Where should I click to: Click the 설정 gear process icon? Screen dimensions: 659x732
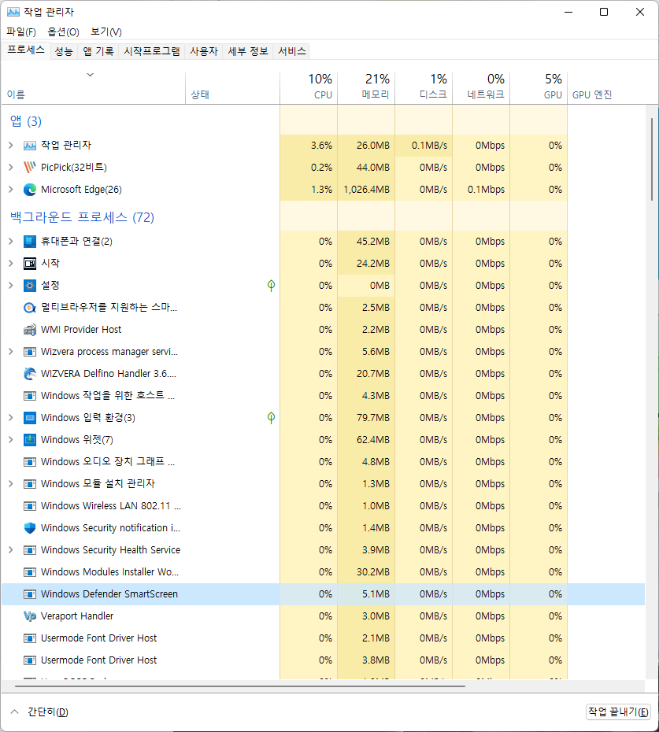click(29, 285)
